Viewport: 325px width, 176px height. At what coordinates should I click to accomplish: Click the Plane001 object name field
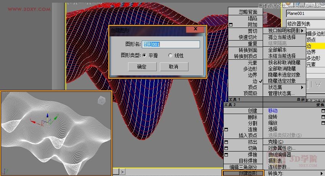tap(305, 13)
